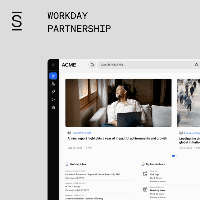Click the man on sofa article image
200x200 pixels.
[118, 103]
